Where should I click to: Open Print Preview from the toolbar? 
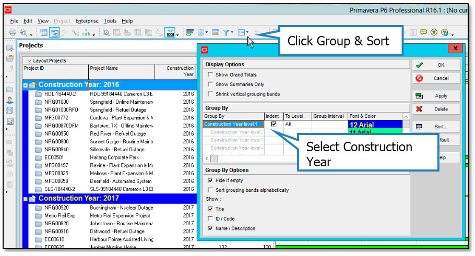pos(23,32)
